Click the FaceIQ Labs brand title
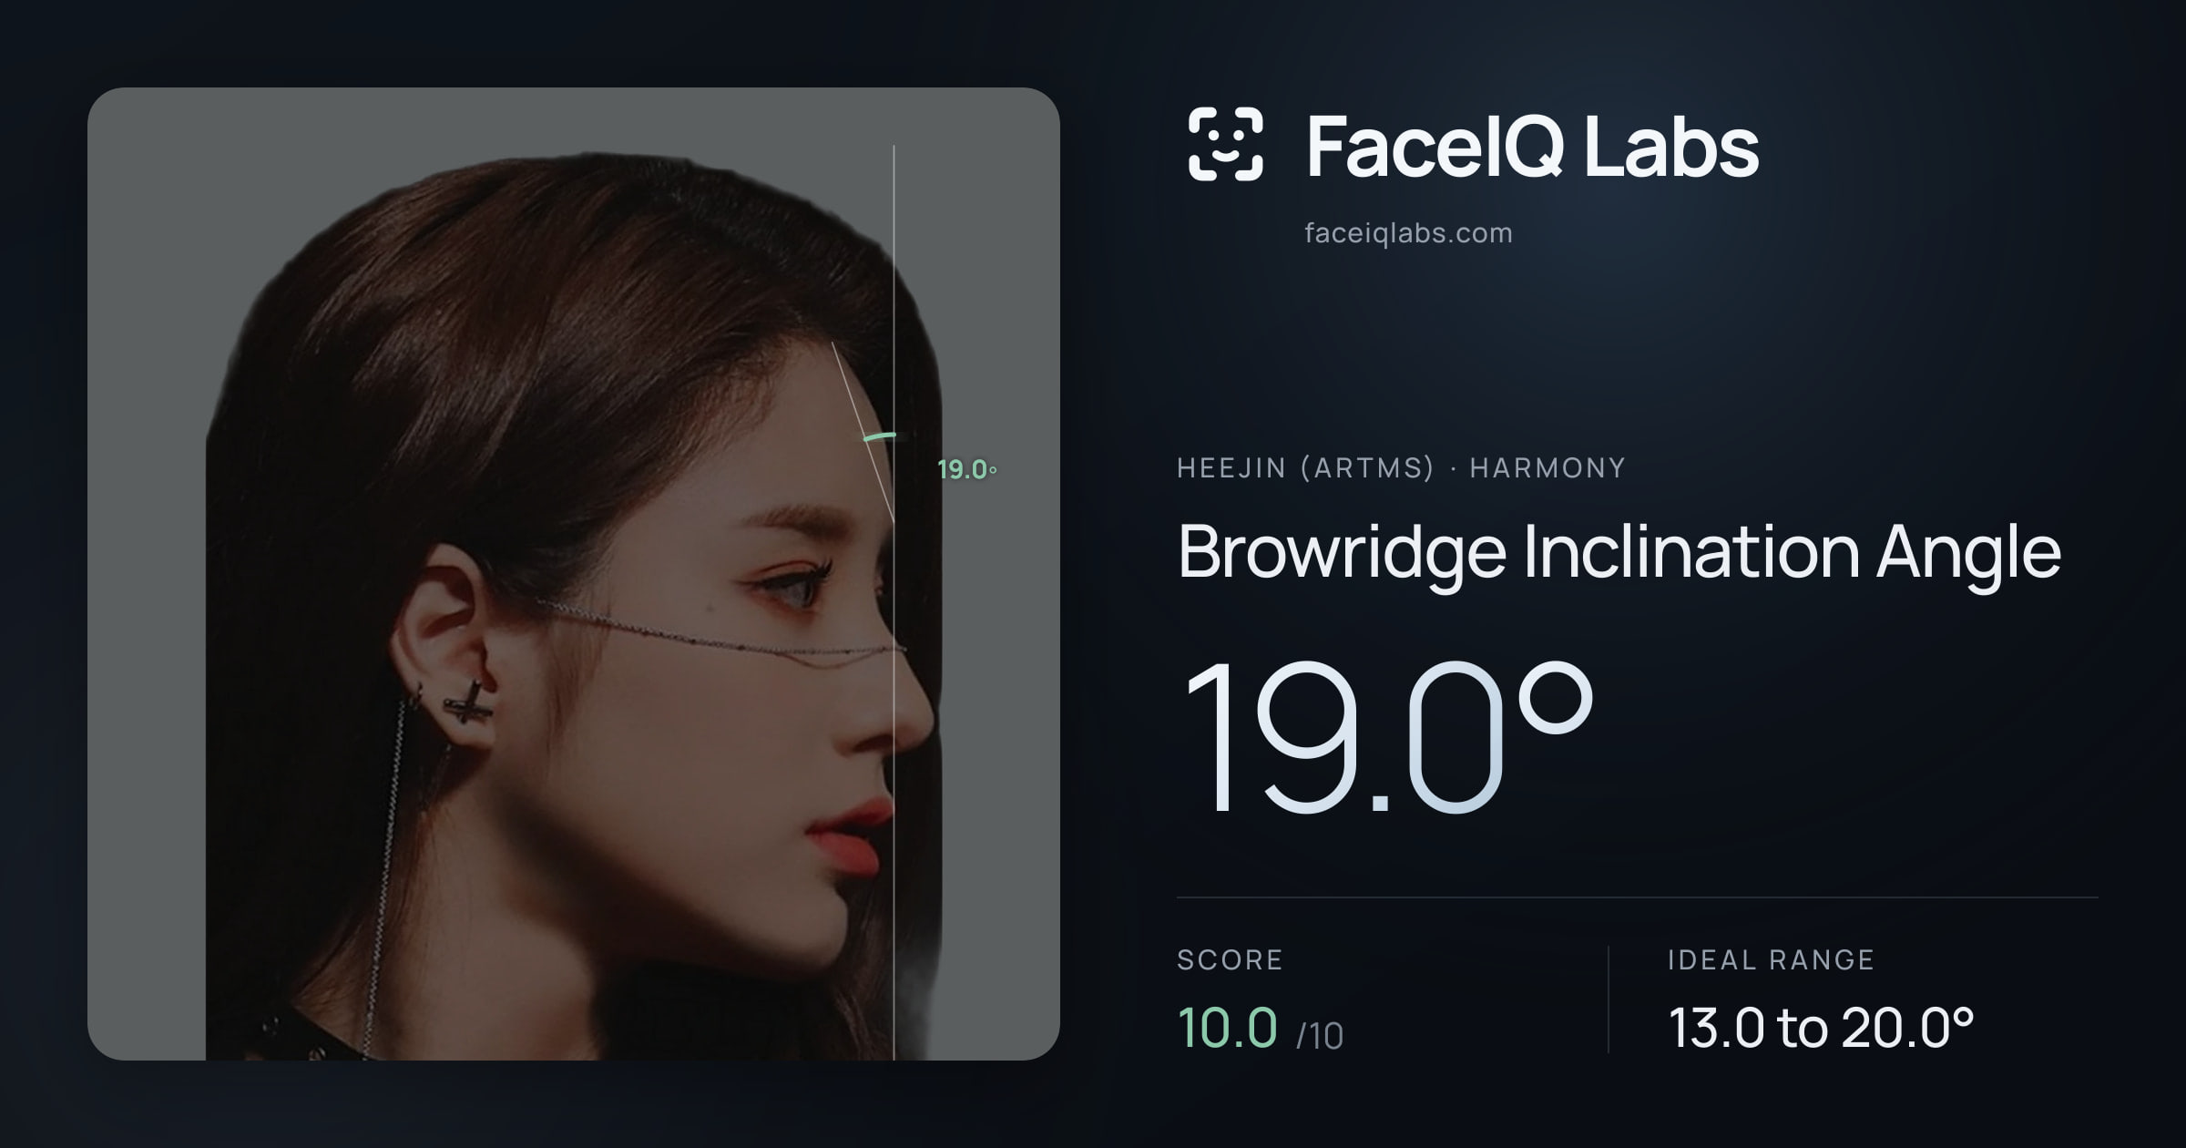The height and width of the screenshot is (1148, 2186). 1532,146
